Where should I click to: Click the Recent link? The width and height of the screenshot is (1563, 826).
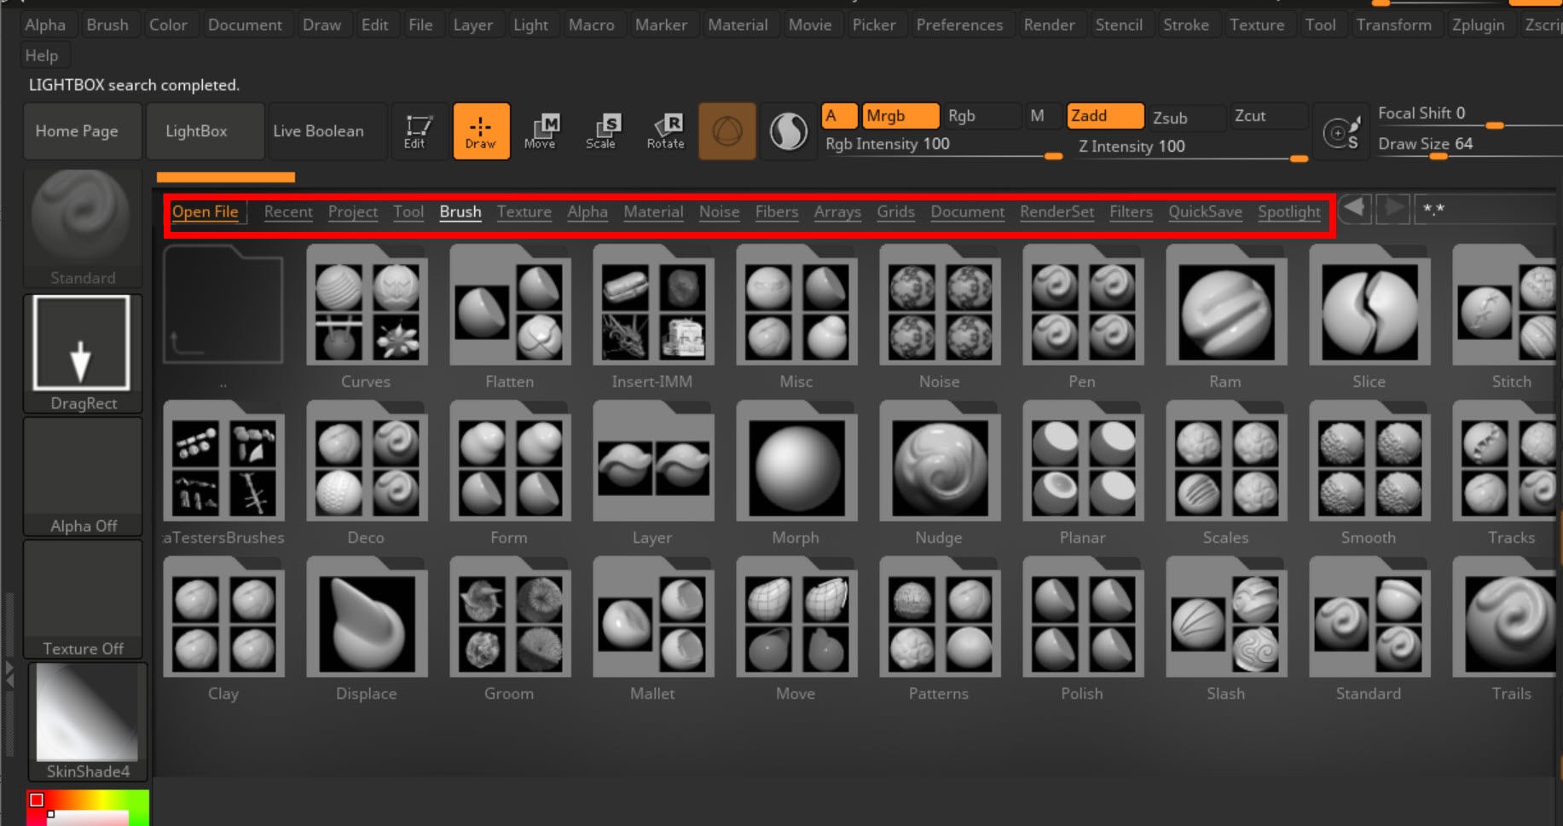point(288,211)
